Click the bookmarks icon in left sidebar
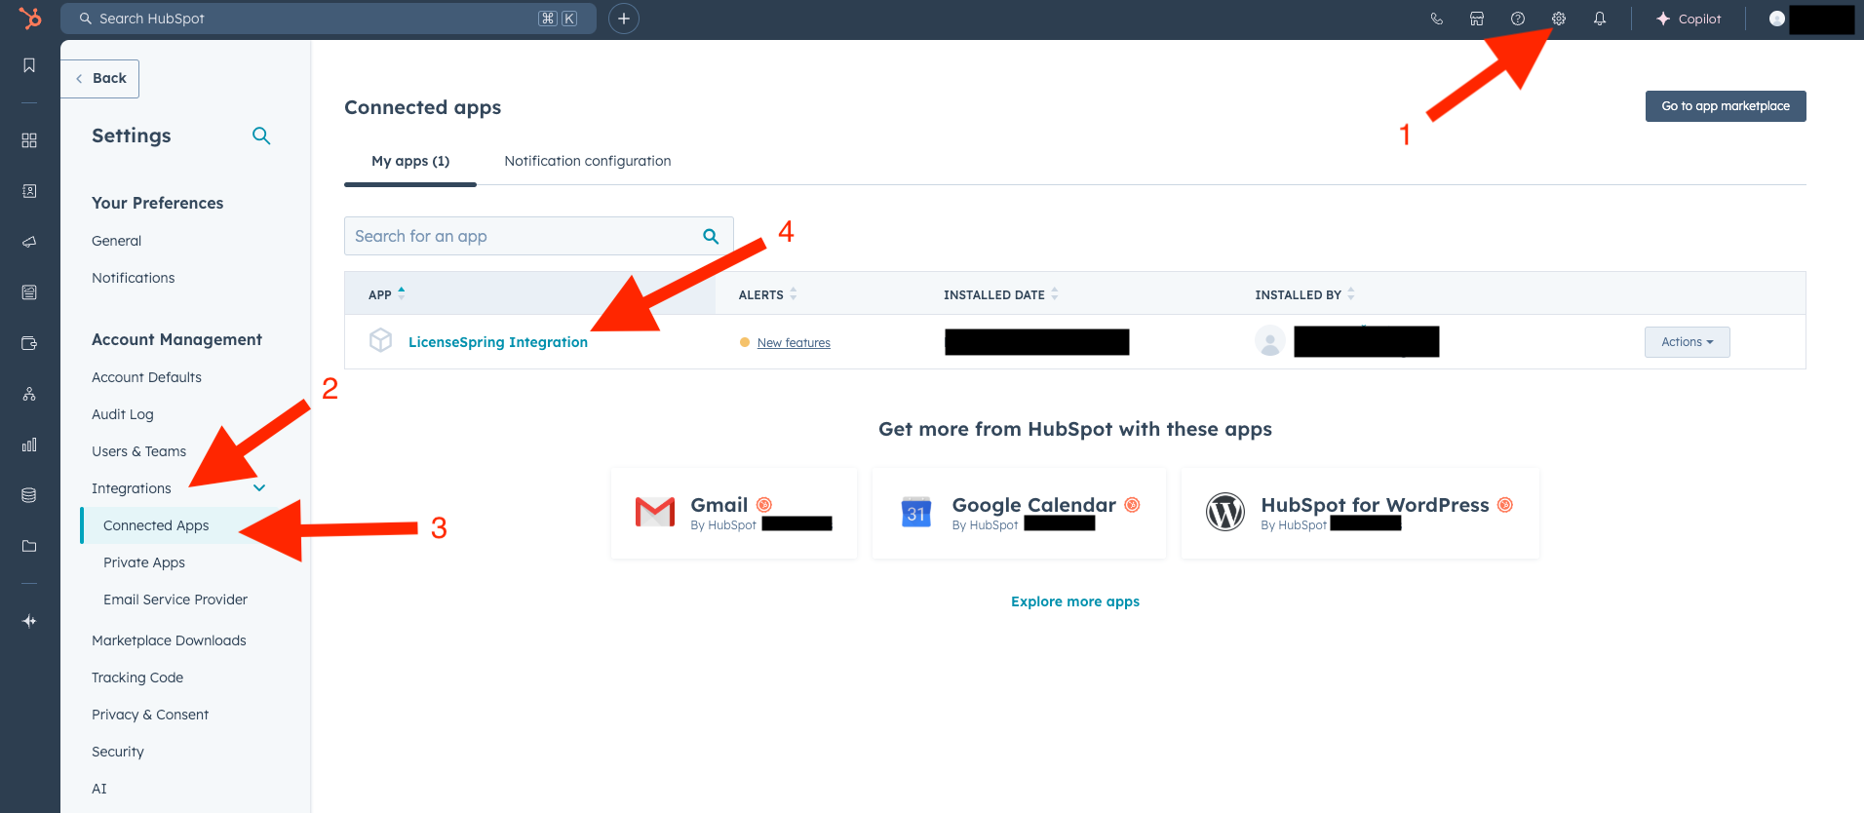Viewport: 1864px width, 813px height. [x=29, y=65]
